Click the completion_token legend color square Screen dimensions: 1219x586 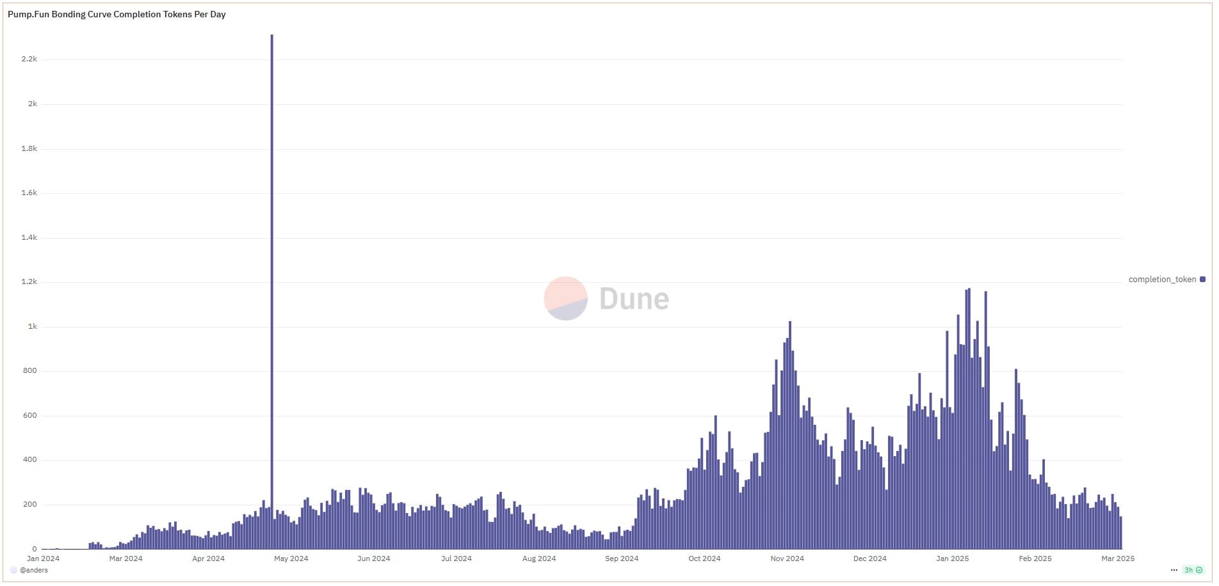click(1202, 280)
